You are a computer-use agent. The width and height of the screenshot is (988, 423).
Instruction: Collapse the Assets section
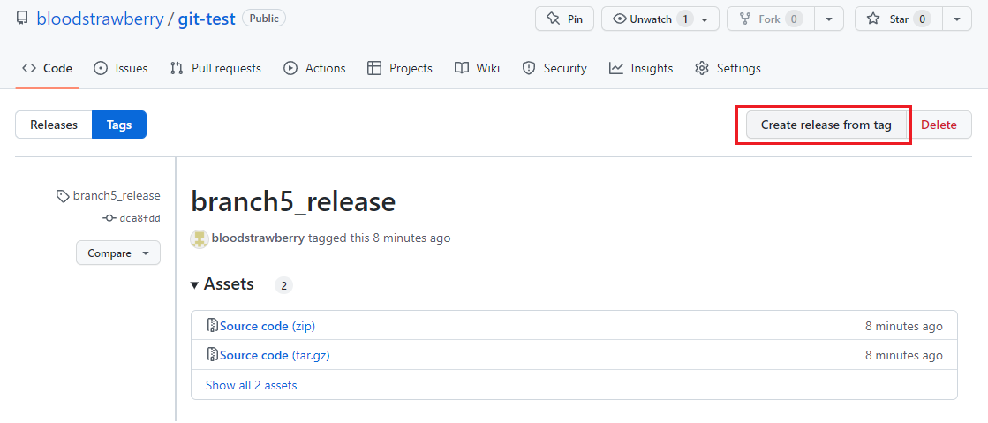point(222,284)
